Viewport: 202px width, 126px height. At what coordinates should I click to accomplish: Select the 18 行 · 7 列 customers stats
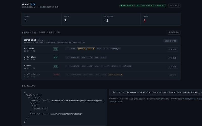30,51
